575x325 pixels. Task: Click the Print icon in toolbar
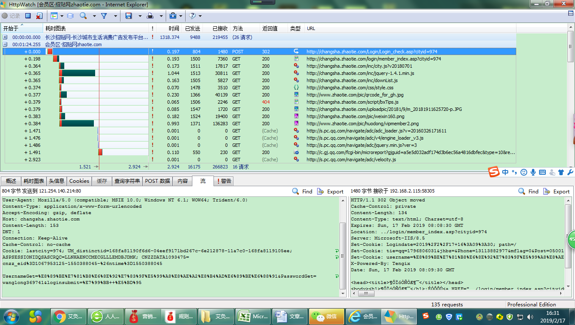point(150,16)
